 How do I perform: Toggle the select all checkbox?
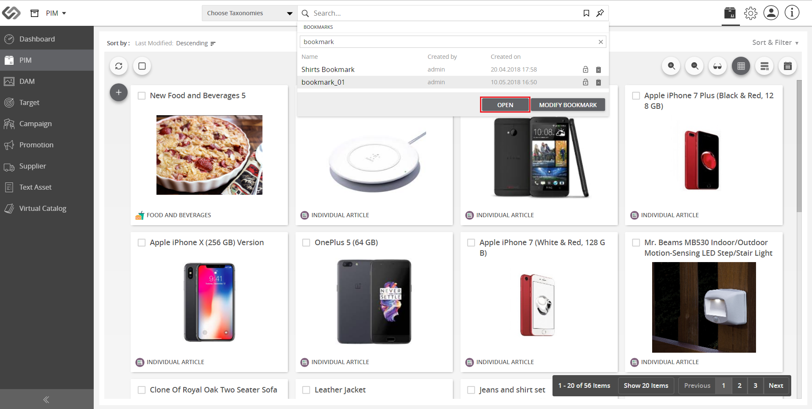point(142,66)
